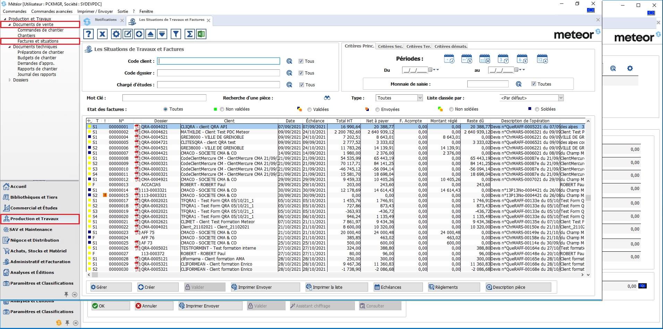Click the Mot Clé input field
Screen dimensions: 663x329
pos(164,98)
